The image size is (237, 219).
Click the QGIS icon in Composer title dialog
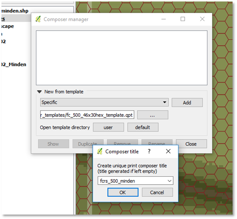point(99,151)
